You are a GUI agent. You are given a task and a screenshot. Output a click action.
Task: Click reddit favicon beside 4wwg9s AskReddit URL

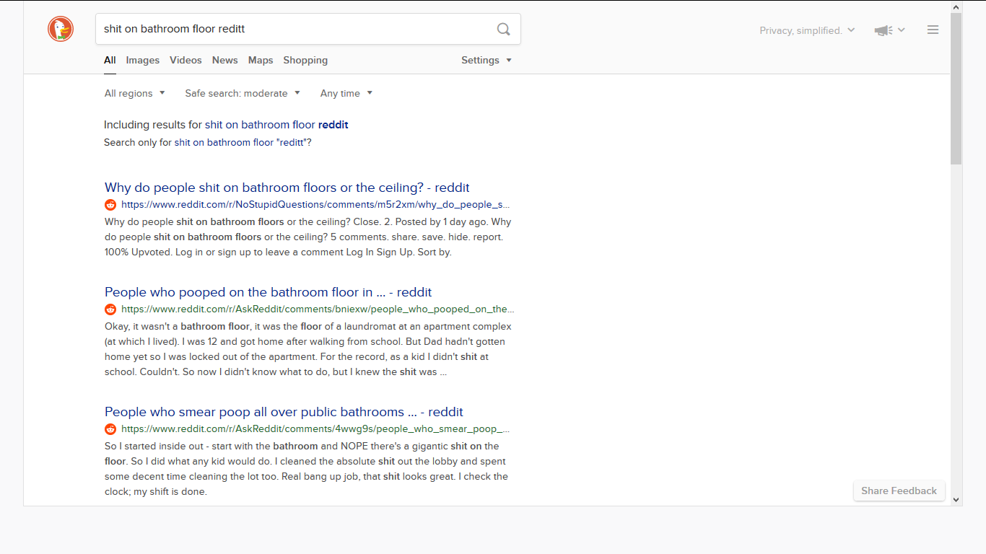[110, 429]
